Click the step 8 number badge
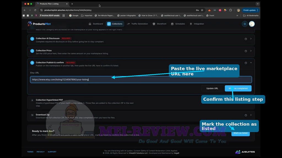282x158 pixels. point(32,63)
